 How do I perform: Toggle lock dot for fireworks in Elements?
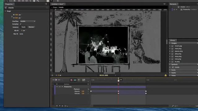pyautogui.click(x=177, y=10)
